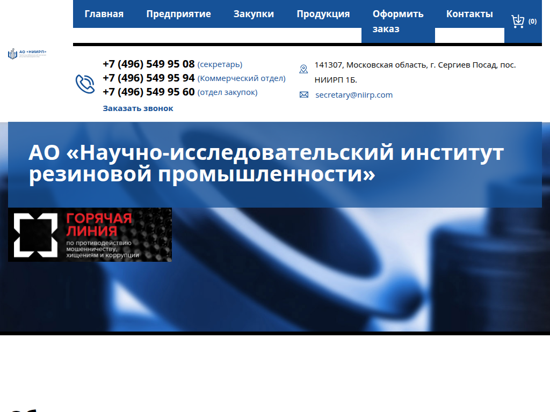Click the secretary phone number 549 95 08
This screenshot has width=550, height=412.
click(x=148, y=63)
